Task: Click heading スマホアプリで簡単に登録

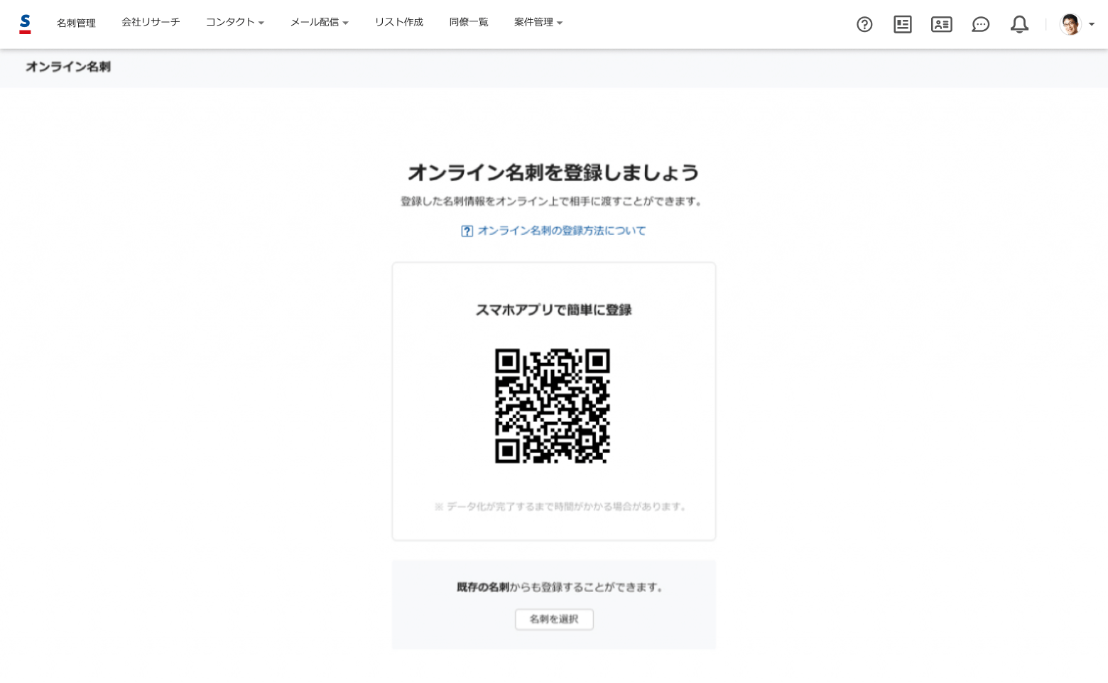Action: click(x=553, y=310)
